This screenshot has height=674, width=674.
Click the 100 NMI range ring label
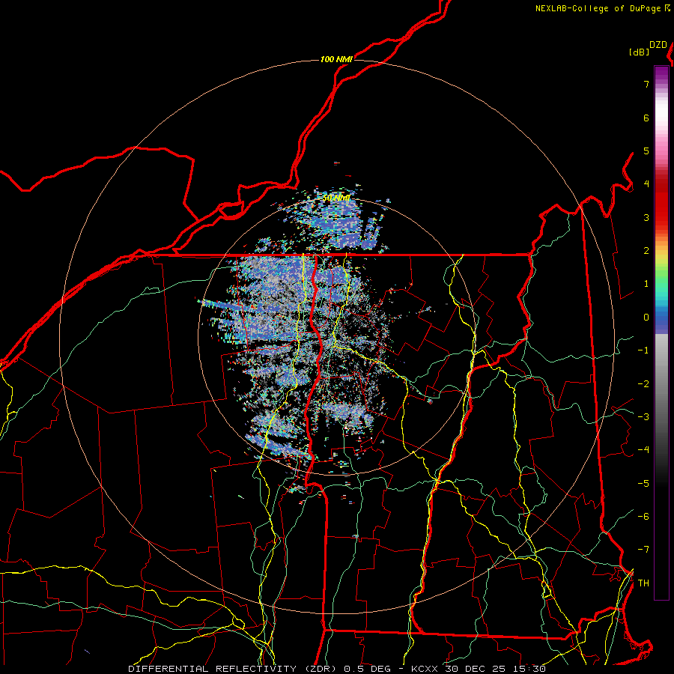336,59
